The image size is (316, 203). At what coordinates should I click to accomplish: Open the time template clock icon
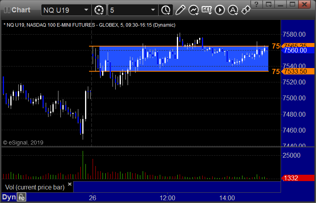166,10
